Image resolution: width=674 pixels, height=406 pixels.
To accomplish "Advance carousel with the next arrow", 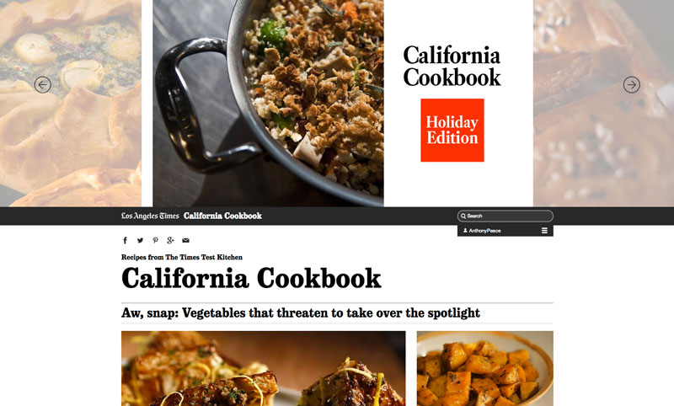I will click(x=631, y=84).
